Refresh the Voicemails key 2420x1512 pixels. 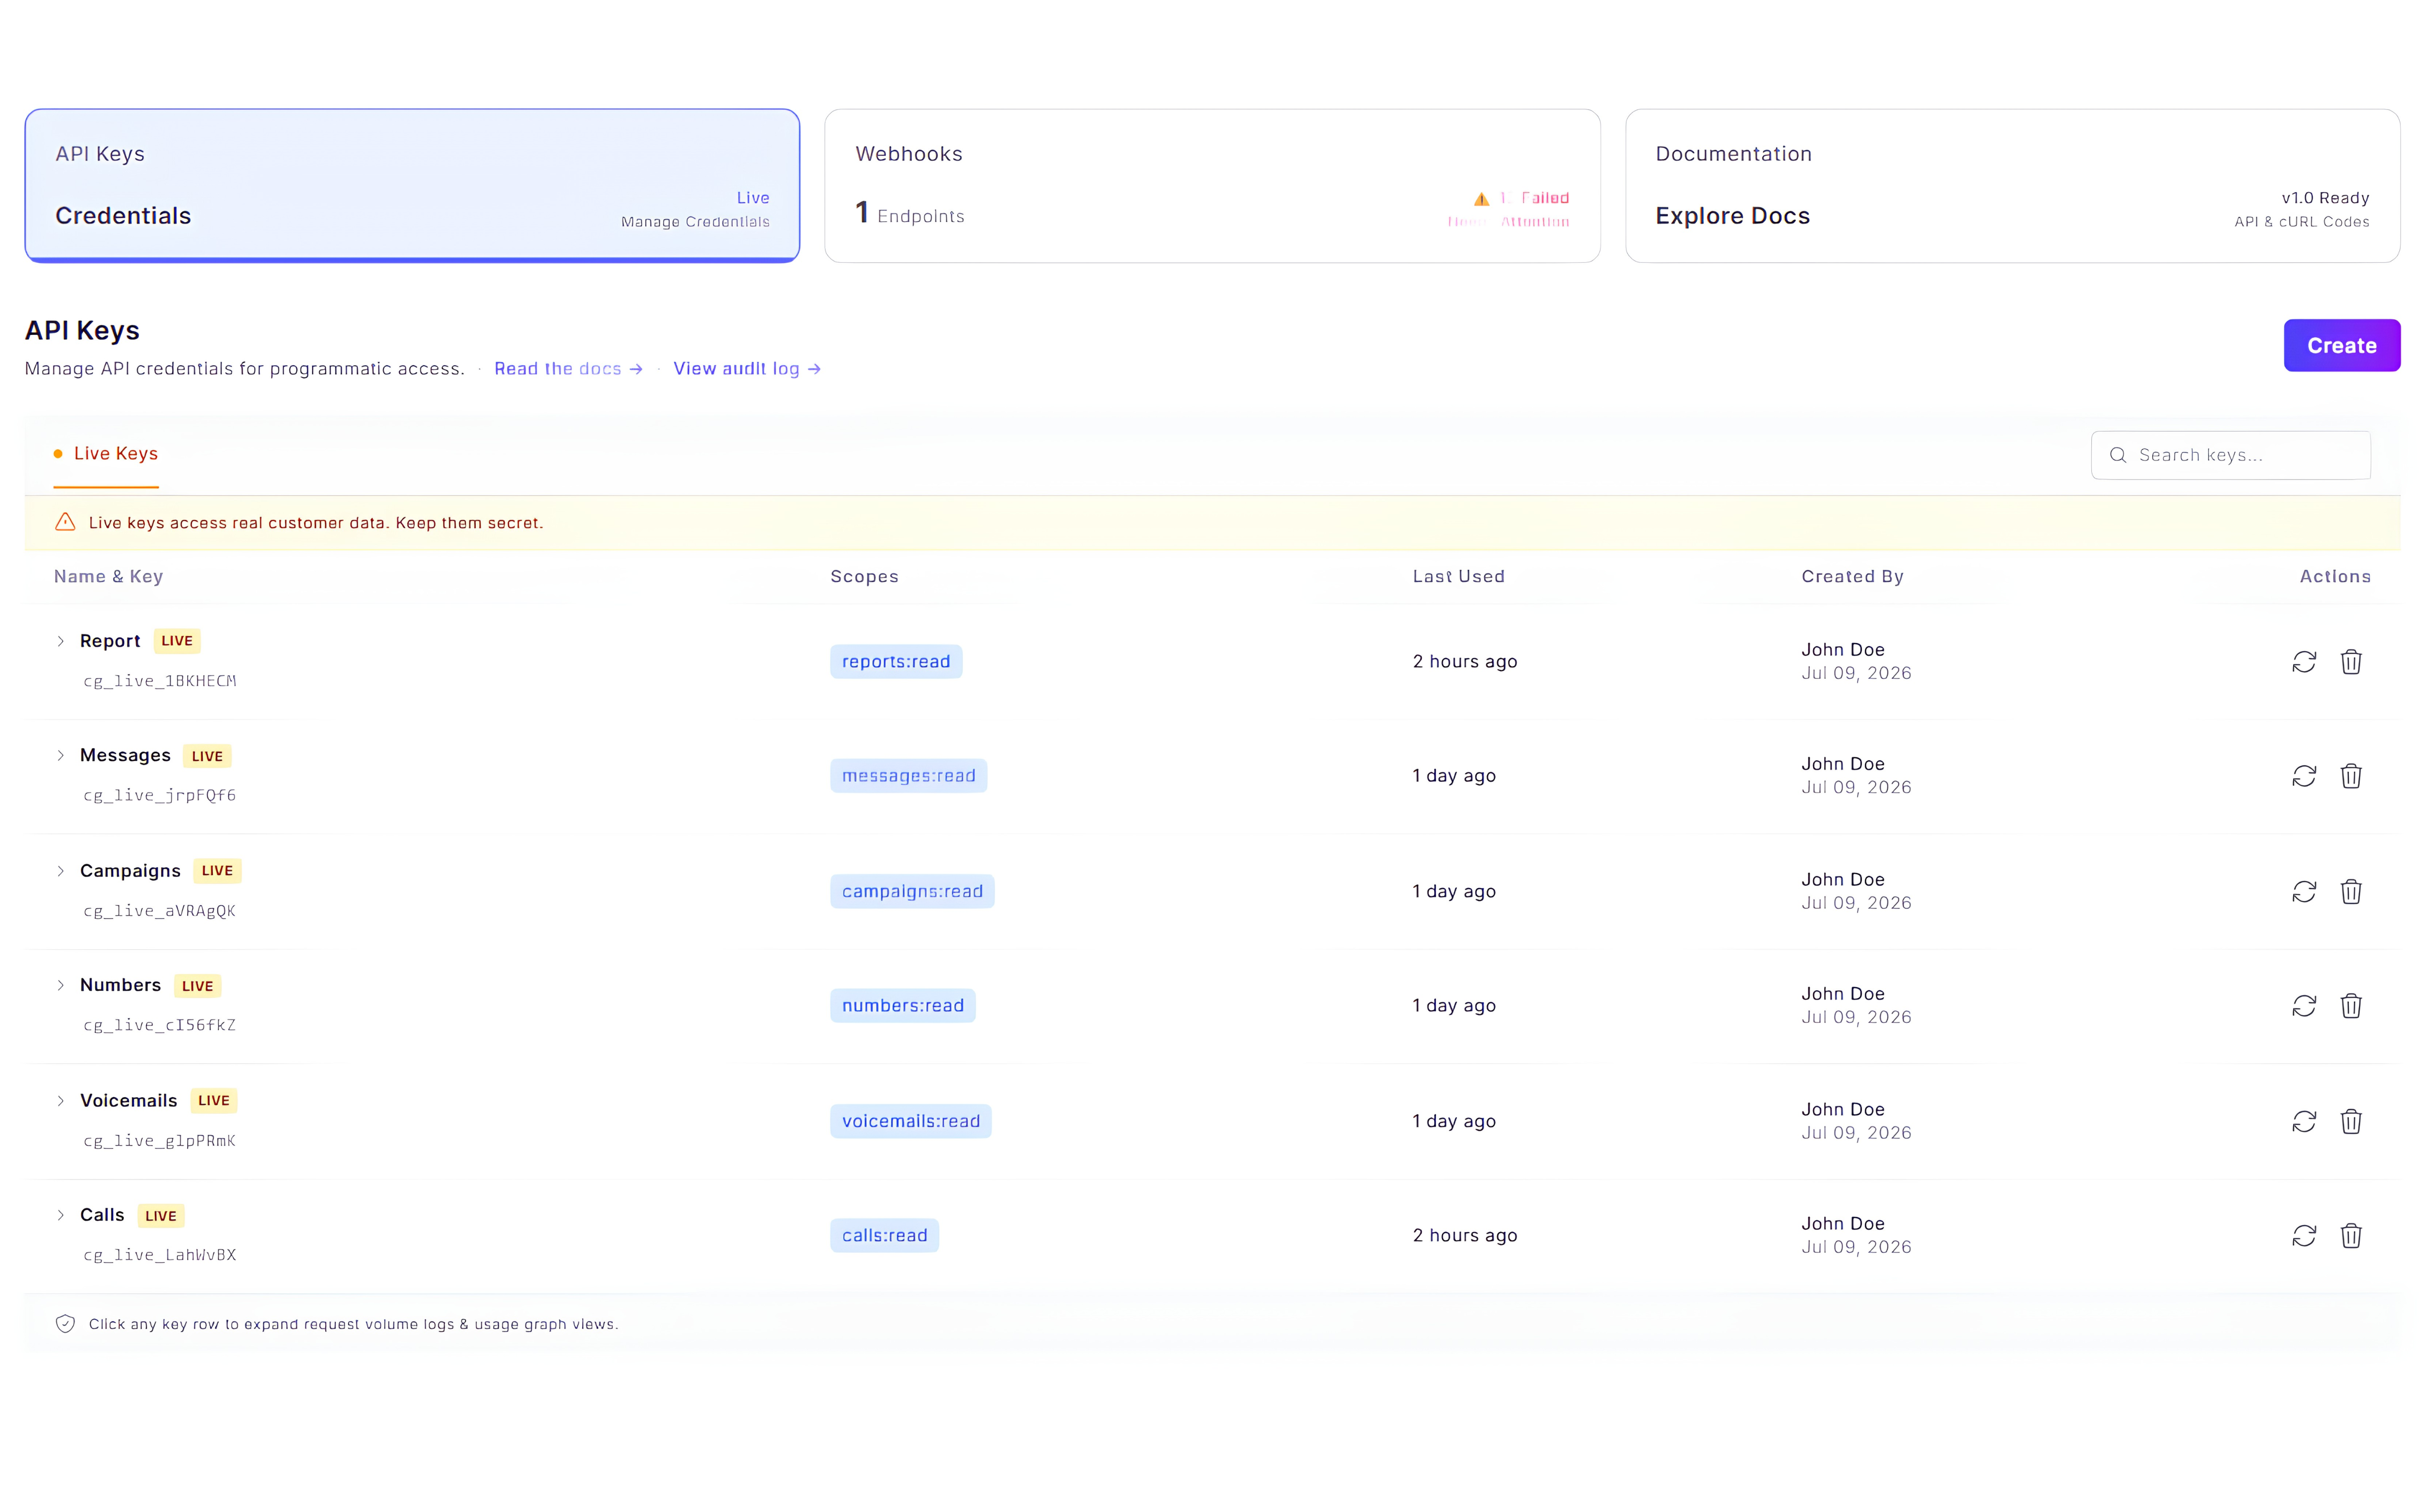[2304, 1121]
